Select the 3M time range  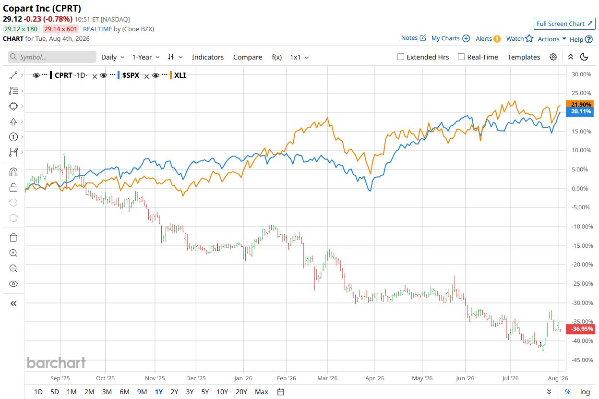(107, 392)
